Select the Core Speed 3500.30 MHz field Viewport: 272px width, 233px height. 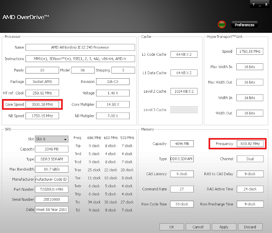(42, 105)
